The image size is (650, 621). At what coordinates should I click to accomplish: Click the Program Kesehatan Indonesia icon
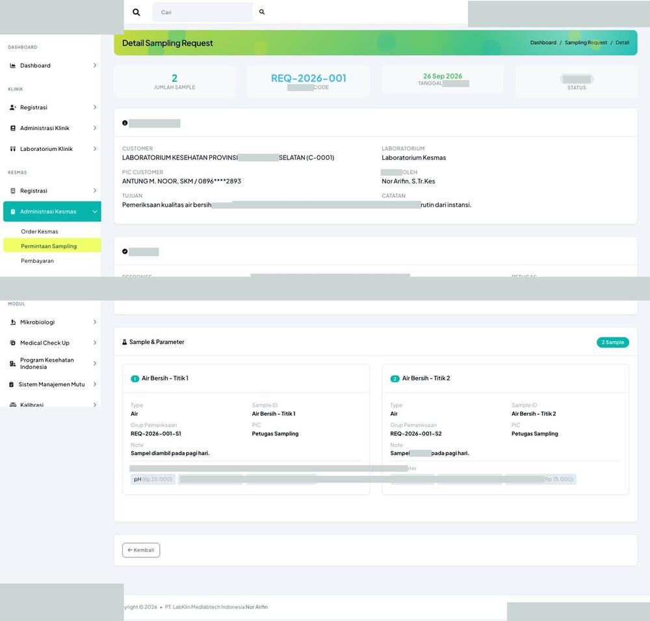click(13, 363)
